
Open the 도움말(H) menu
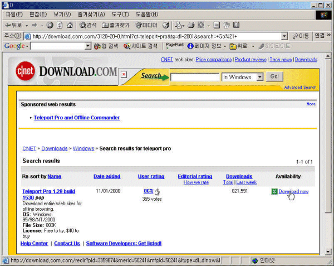147,14
